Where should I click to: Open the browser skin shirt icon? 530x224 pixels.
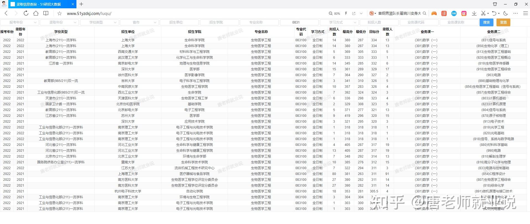pos(495,4)
